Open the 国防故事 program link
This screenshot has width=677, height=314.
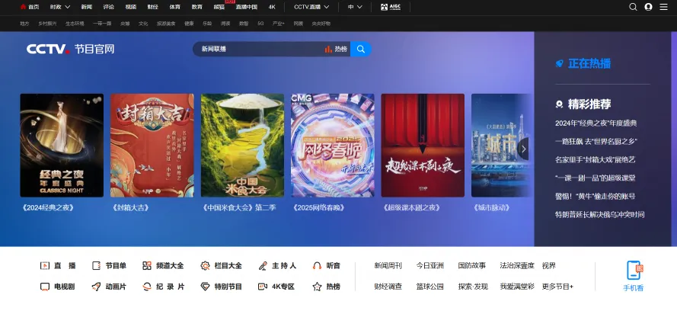[x=472, y=266]
